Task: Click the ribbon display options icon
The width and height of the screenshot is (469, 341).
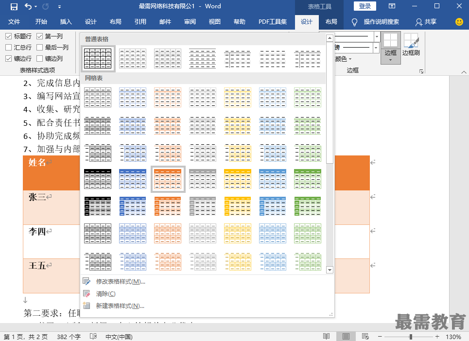Action: click(x=392, y=6)
